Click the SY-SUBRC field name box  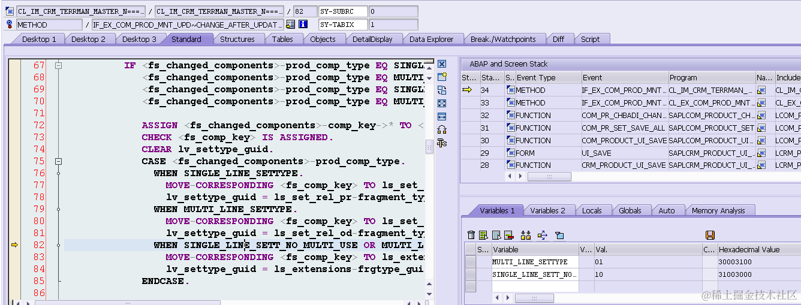click(x=342, y=11)
